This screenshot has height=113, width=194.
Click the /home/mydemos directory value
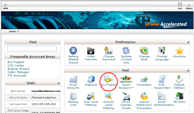pyautogui.click(x=44, y=98)
